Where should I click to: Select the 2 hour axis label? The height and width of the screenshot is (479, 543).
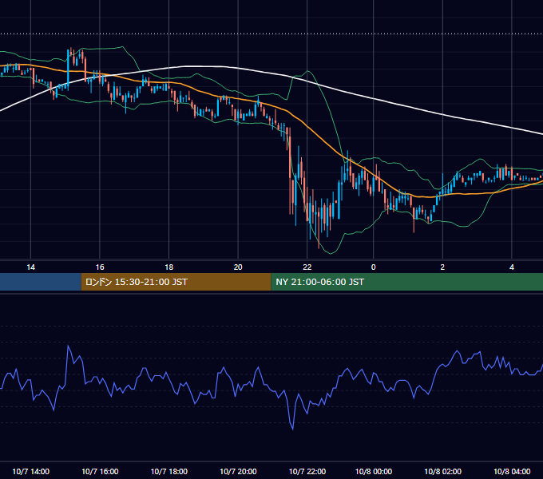point(442,267)
